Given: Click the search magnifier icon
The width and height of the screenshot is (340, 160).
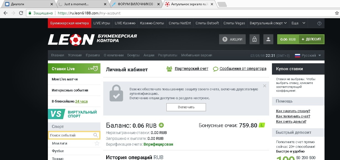Looking at the screenshot, I should coord(96,135).
